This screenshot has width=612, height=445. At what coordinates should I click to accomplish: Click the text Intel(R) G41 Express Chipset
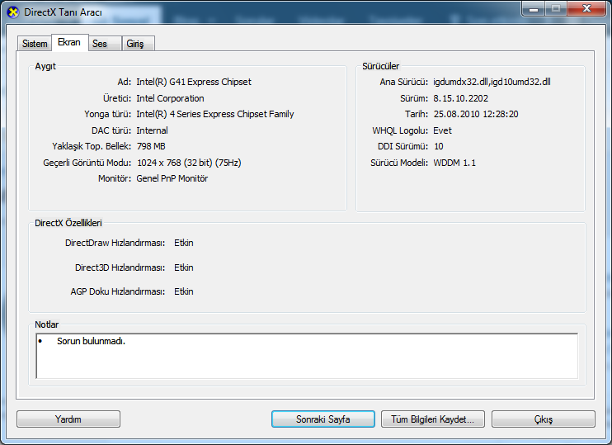pos(194,82)
